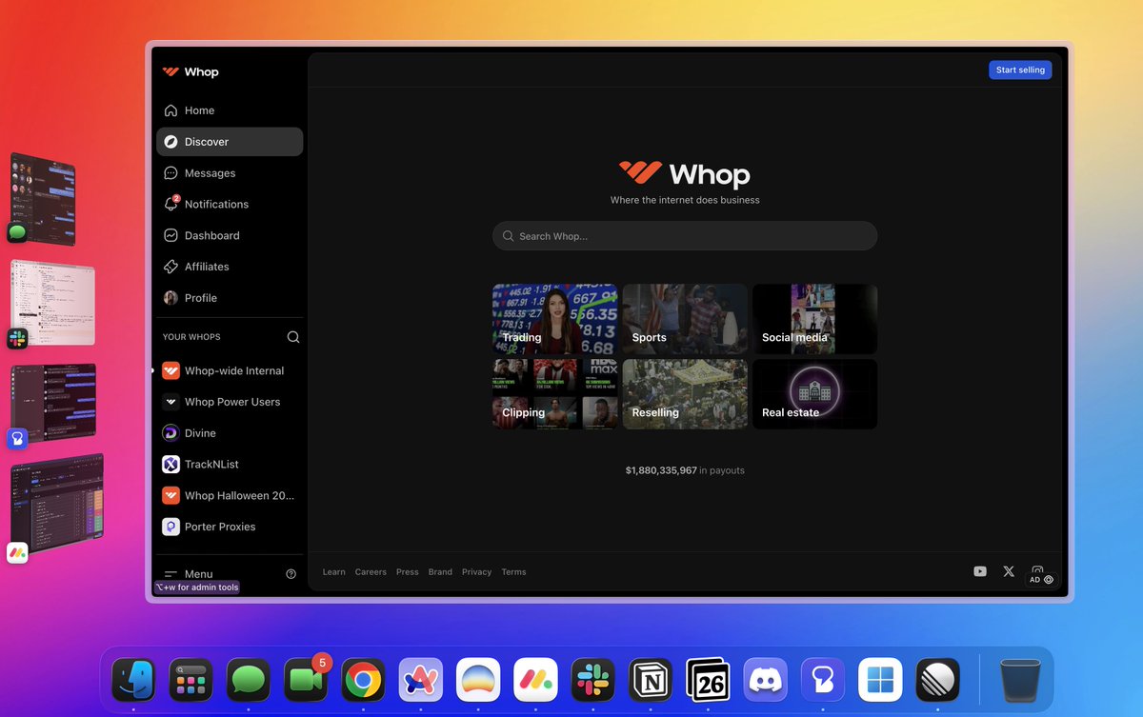Click the Brand footer link

tap(440, 572)
